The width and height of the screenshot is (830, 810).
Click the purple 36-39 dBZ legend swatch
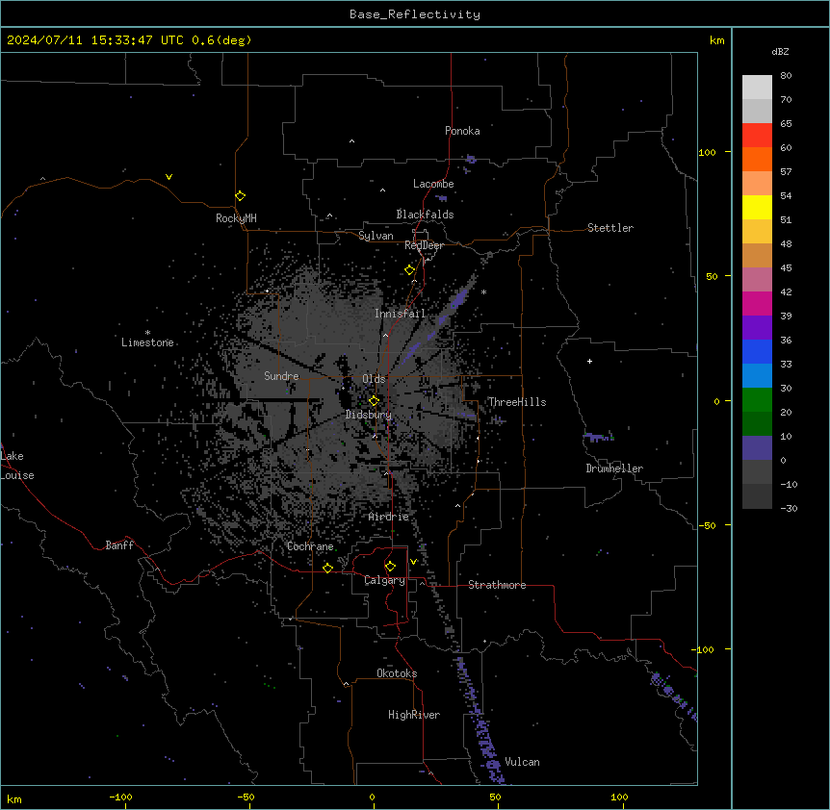tap(757, 328)
